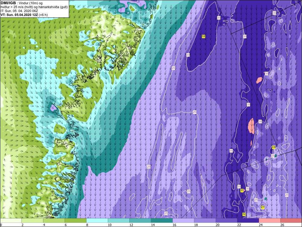This screenshot has width=302, height=227.
Task: Click the '16' tick label on the scale
Action: pos(174,225)
